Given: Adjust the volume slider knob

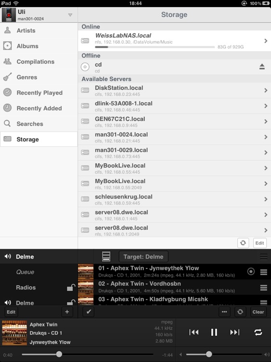Looking at the screenshot, I should tap(209, 354).
